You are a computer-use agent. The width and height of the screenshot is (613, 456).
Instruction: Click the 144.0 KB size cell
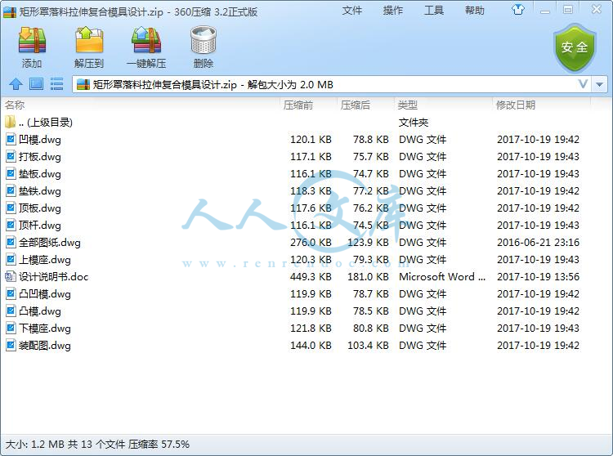point(311,346)
